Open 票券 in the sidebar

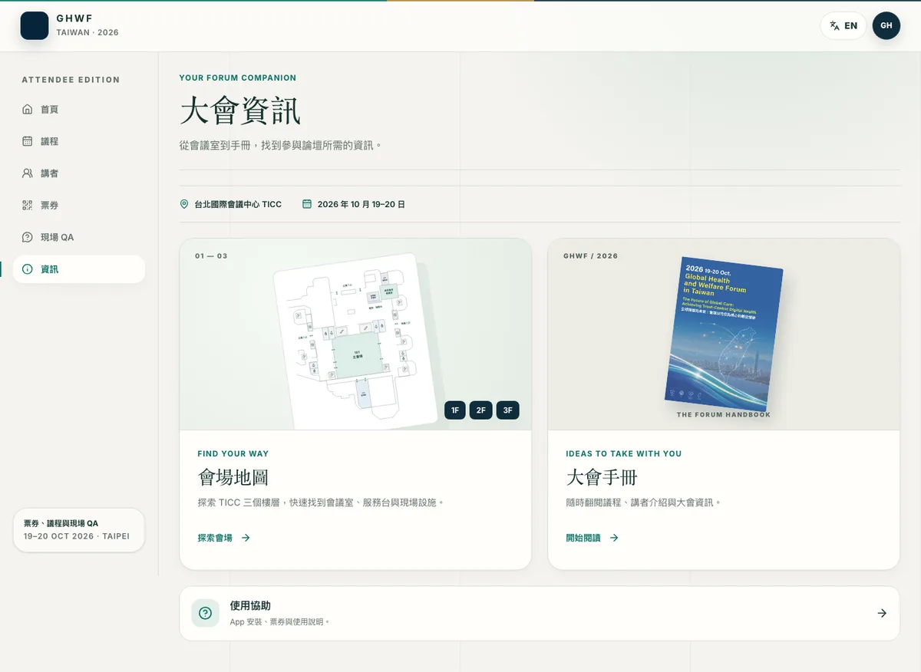coord(79,205)
